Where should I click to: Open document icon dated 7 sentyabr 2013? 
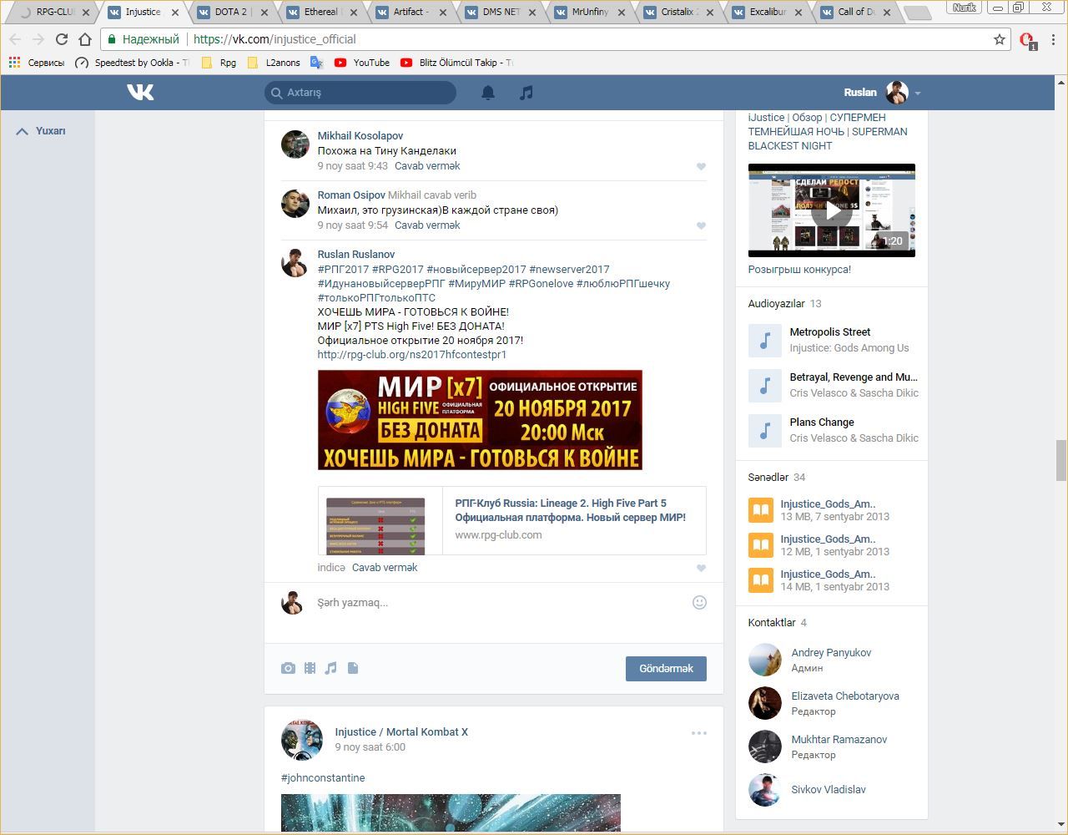click(x=760, y=510)
